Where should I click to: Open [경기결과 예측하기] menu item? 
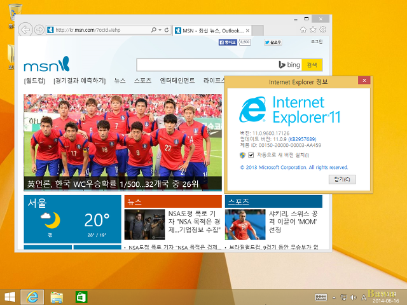click(79, 81)
